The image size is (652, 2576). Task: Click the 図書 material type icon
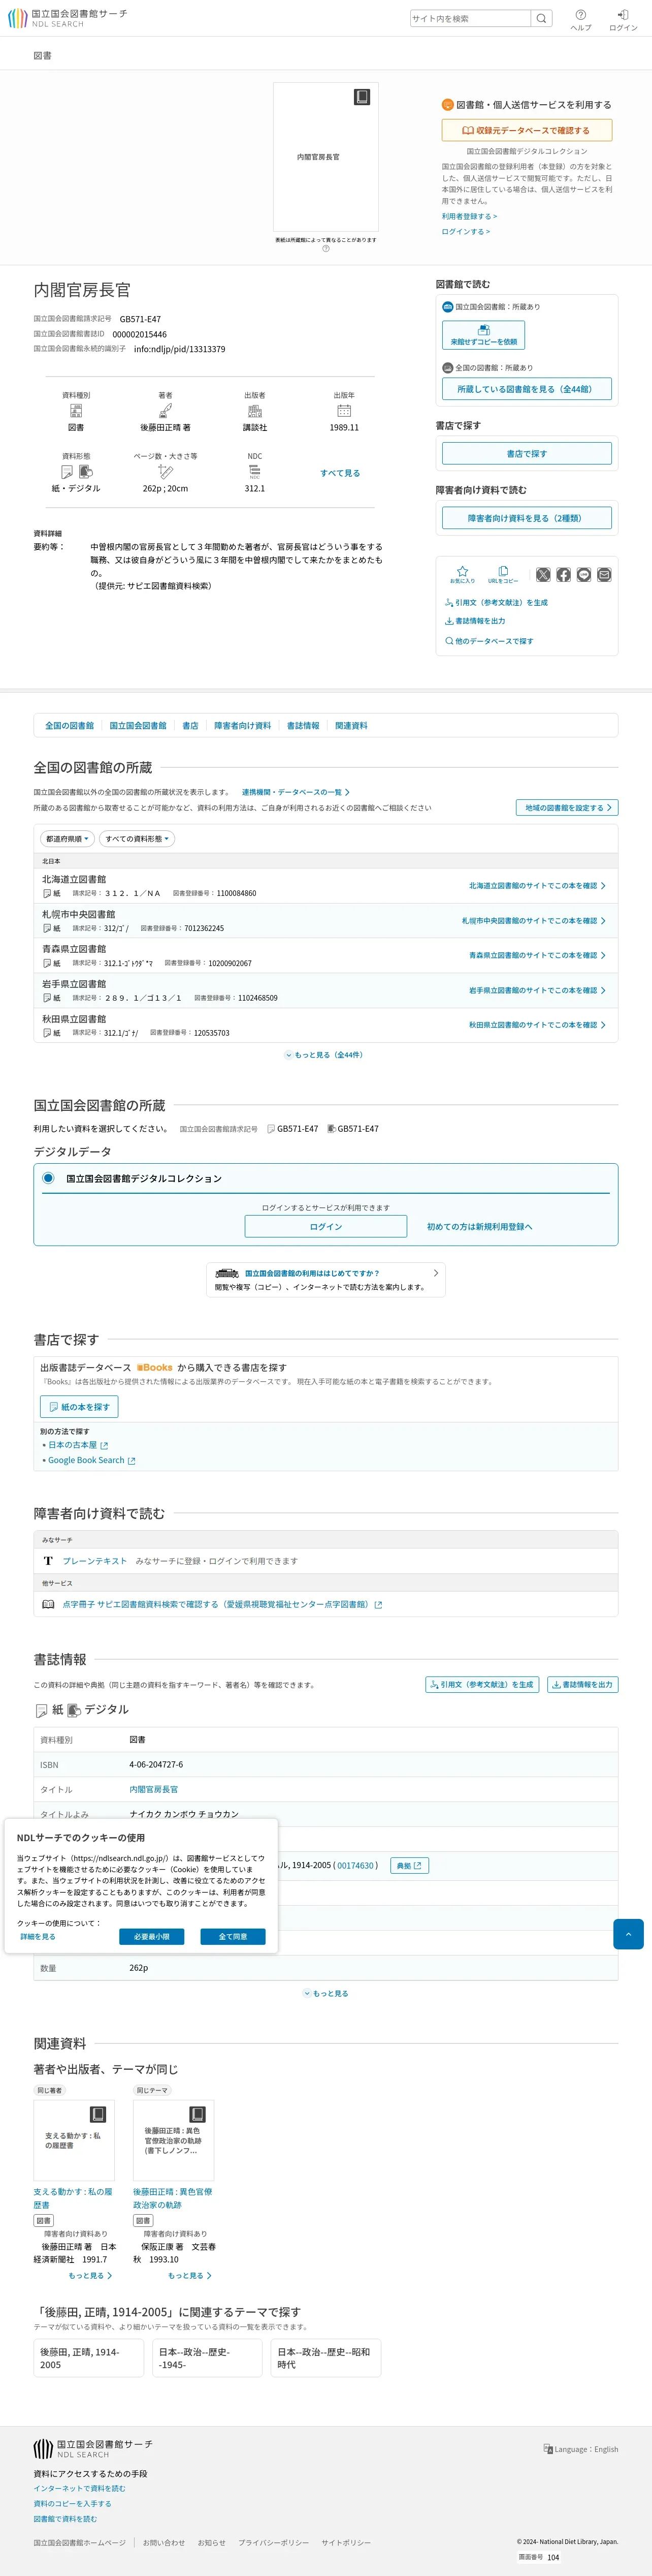[x=76, y=410]
